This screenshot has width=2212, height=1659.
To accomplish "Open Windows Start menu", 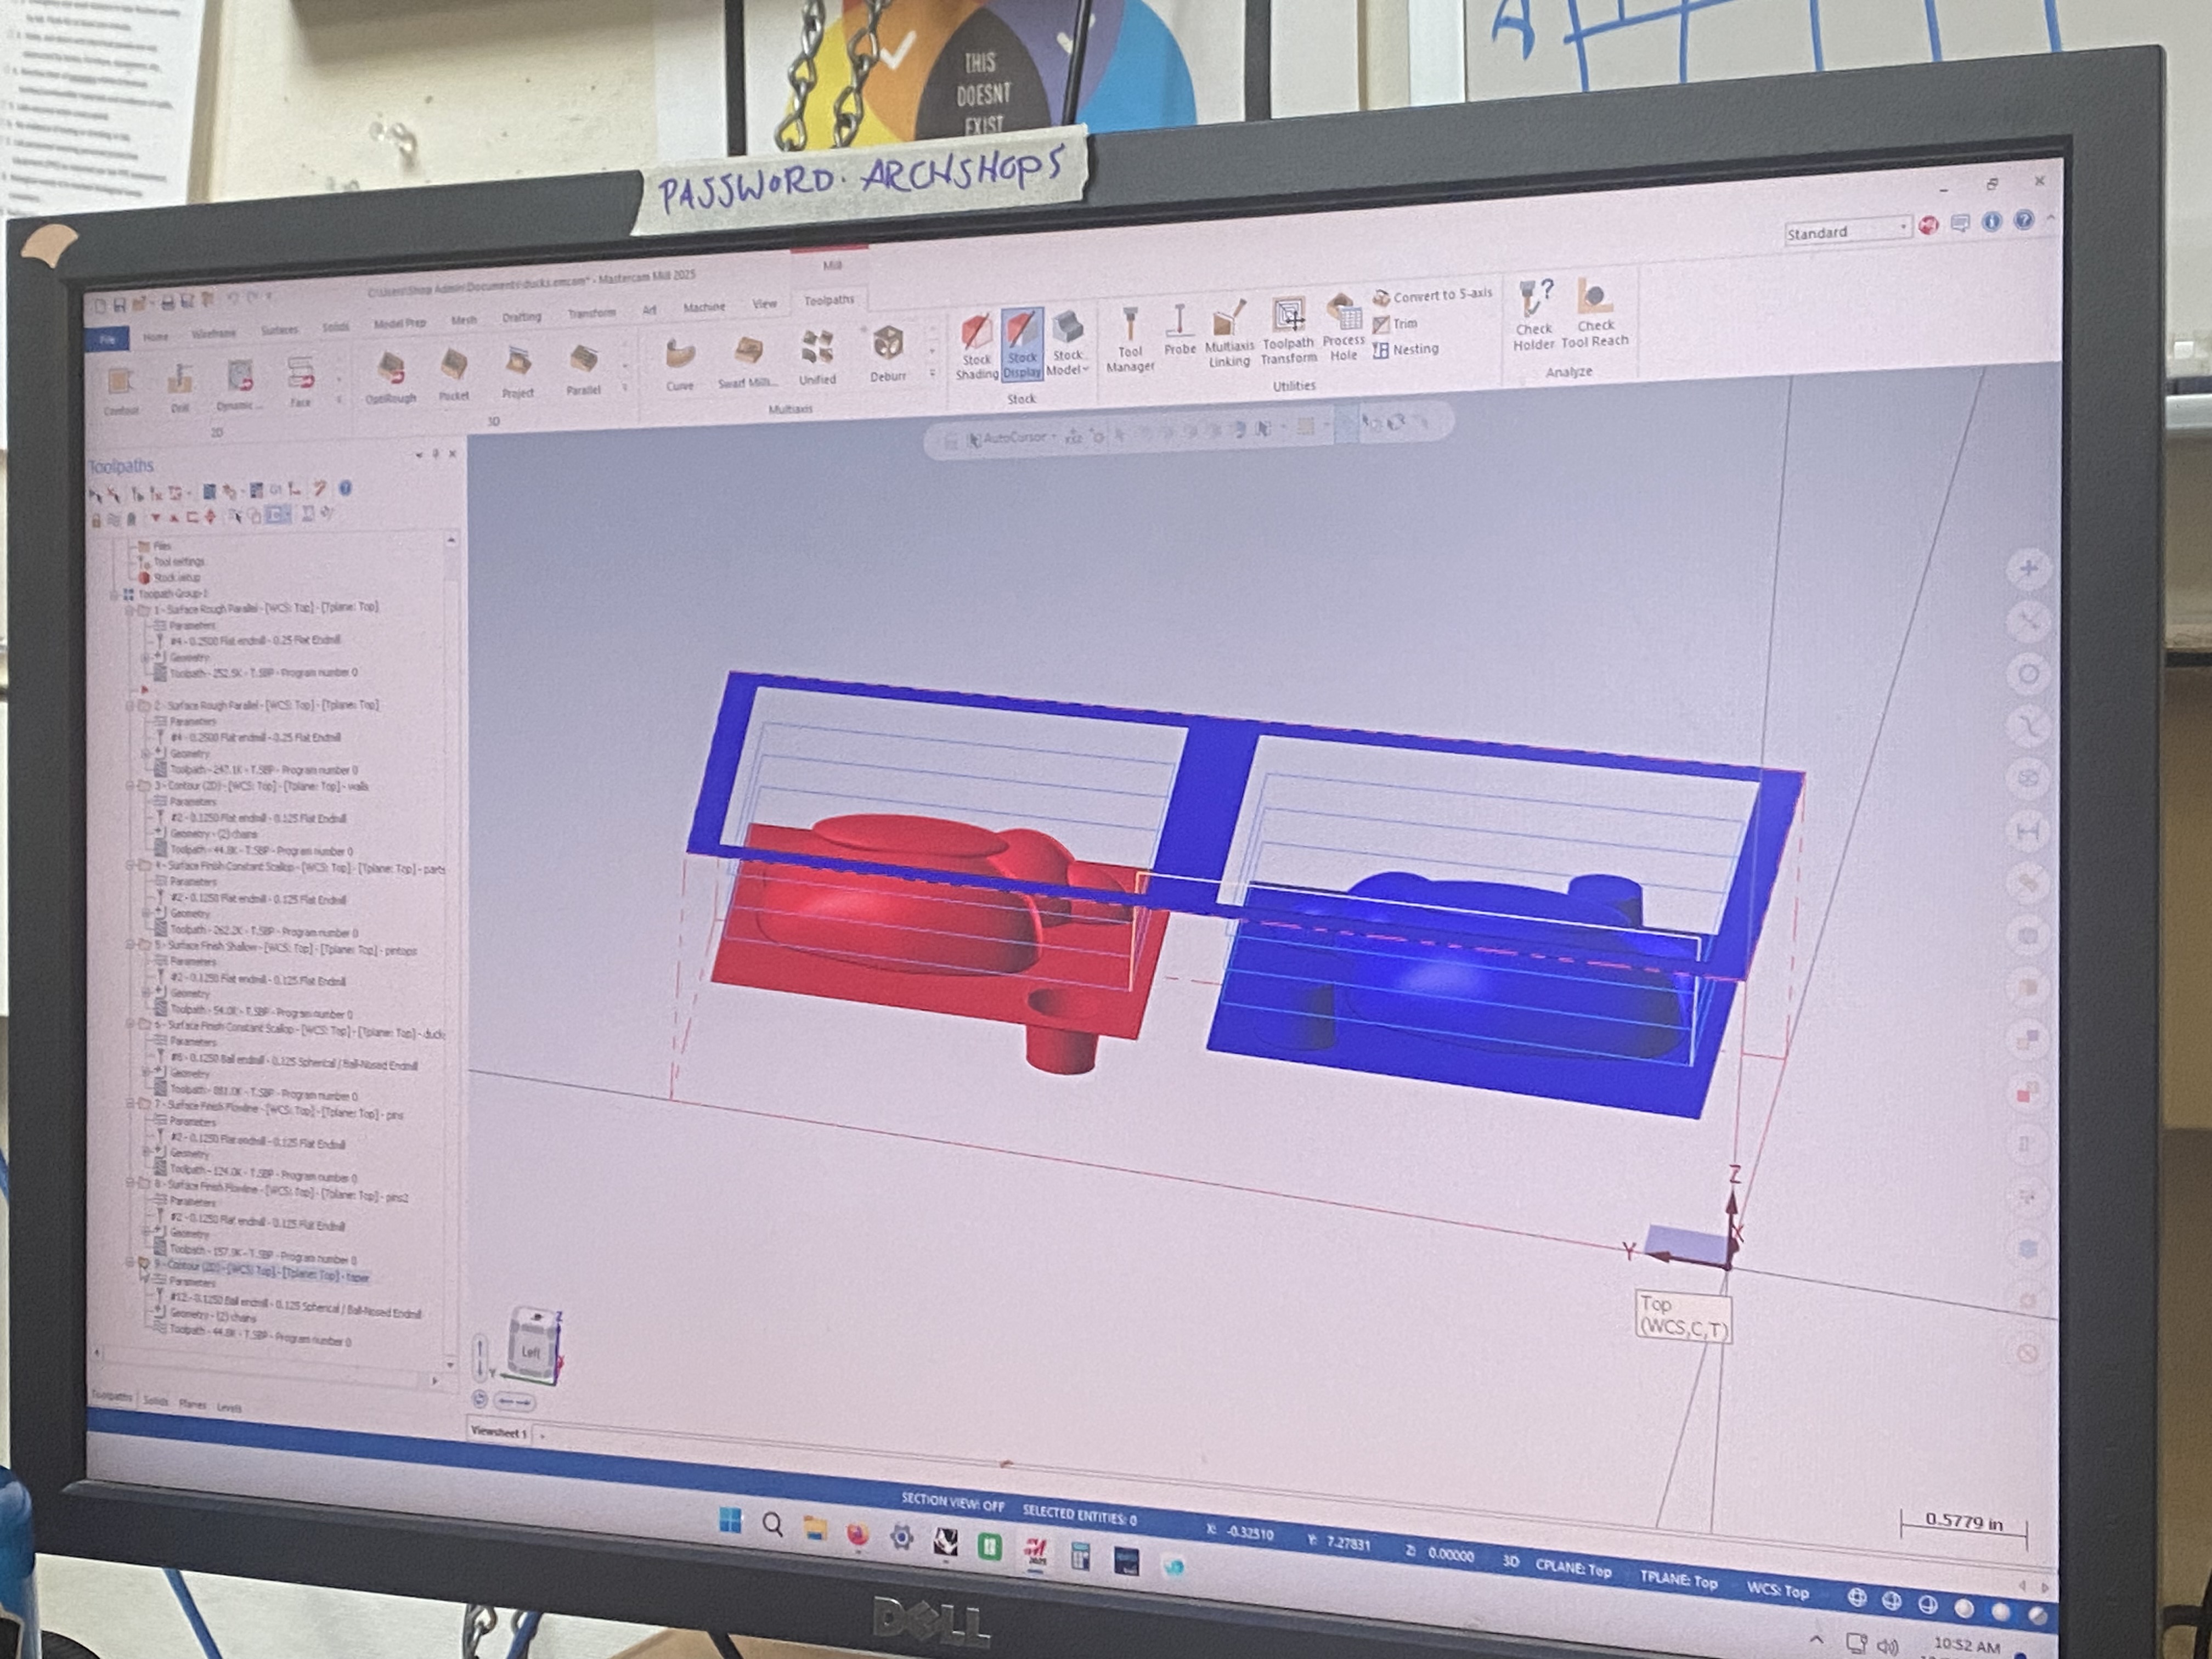I will [730, 1520].
